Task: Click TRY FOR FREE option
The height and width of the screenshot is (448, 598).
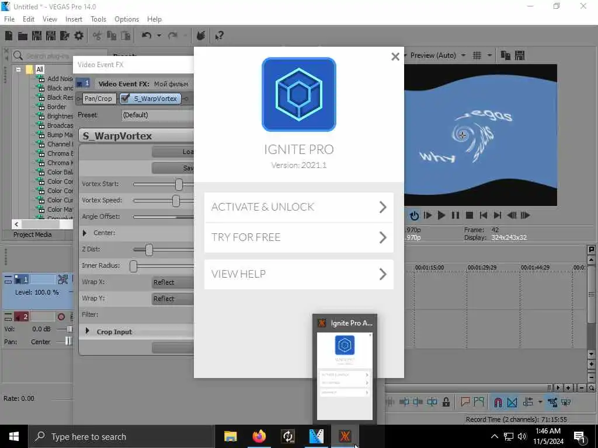Action: tap(299, 237)
